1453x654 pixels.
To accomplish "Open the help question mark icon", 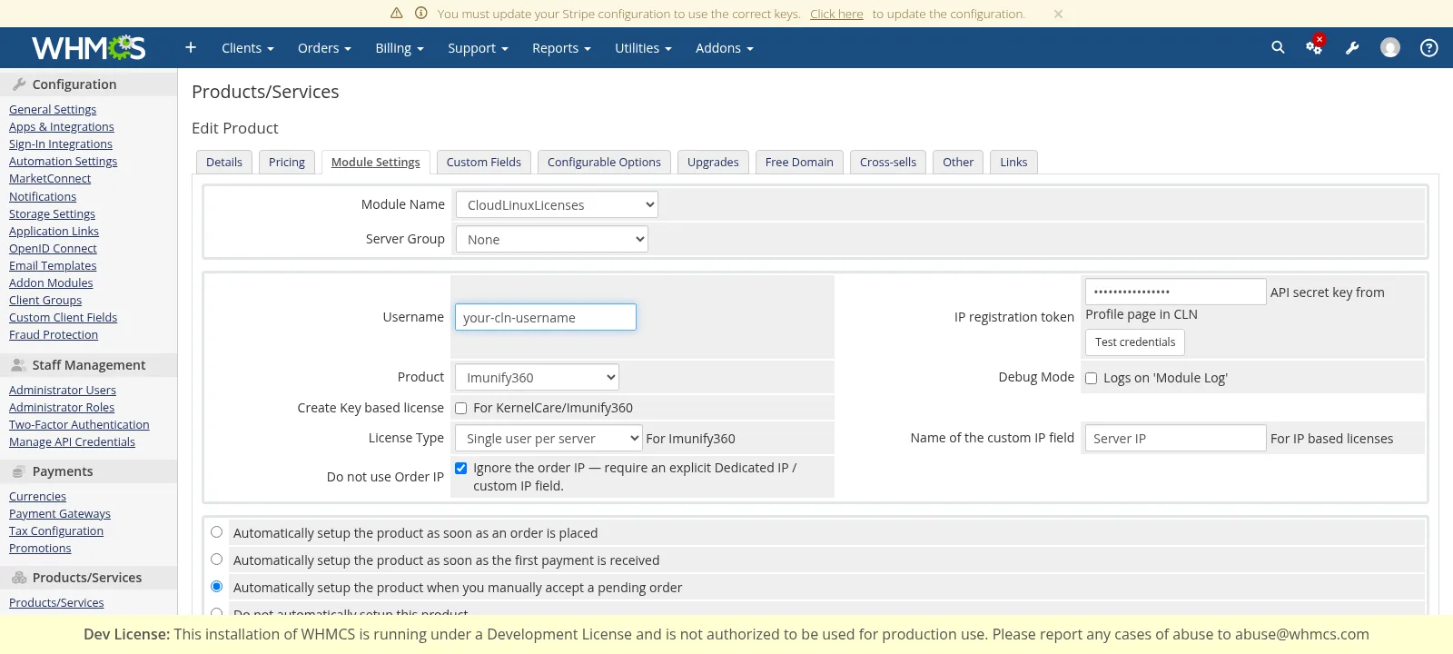I will (1428, 47).
